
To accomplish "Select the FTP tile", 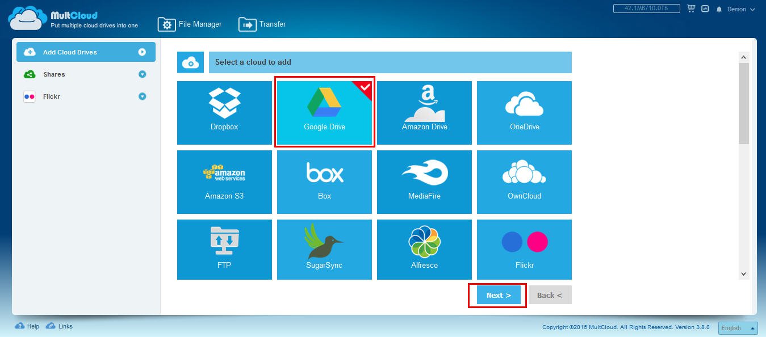I will pyautogui.click(x=224, y=250).
